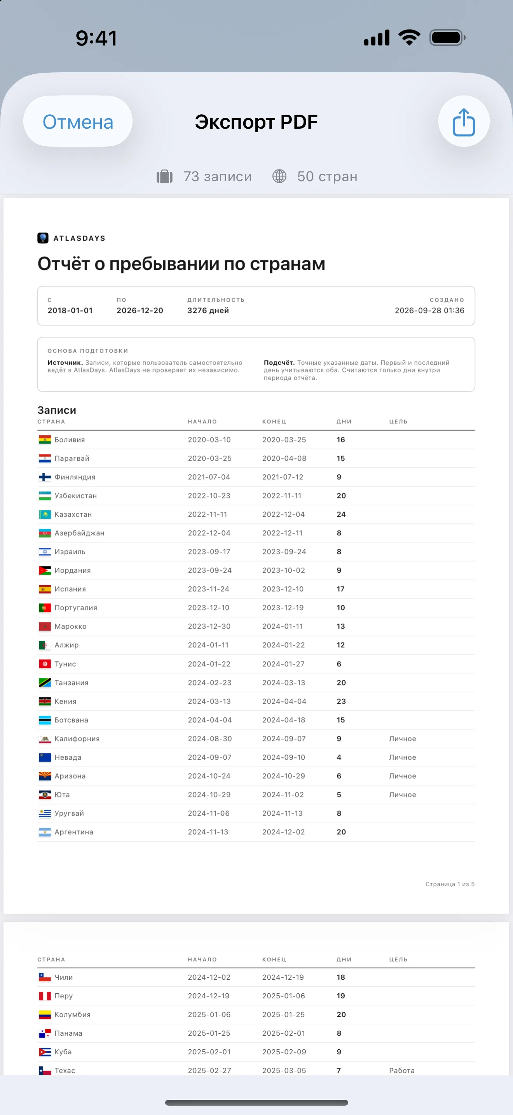Tap the California flag icon
The image size is (513, 1115).
(x=45, y=738)
